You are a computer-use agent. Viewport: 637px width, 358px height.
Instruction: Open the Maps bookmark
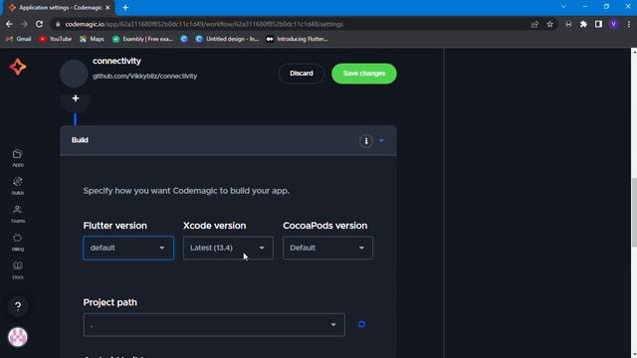(x=92, y=39)
